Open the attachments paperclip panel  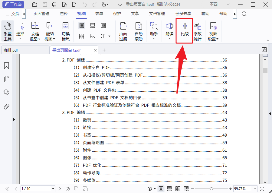(6, 106)
